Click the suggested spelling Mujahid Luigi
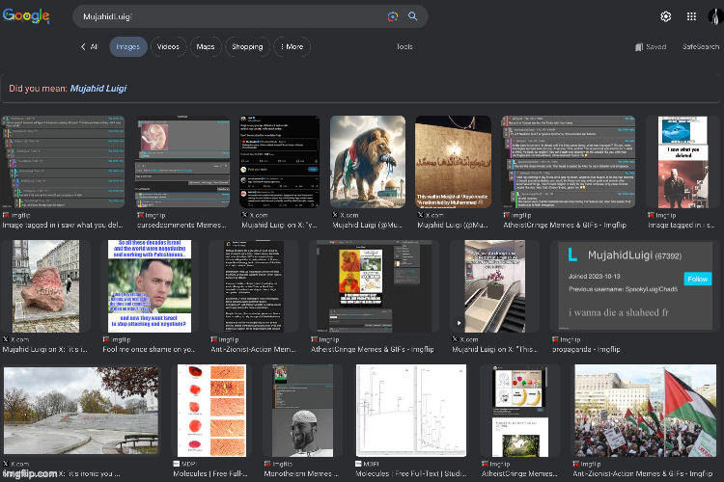This screenshot has height=482, width=724. pos(98,88)
